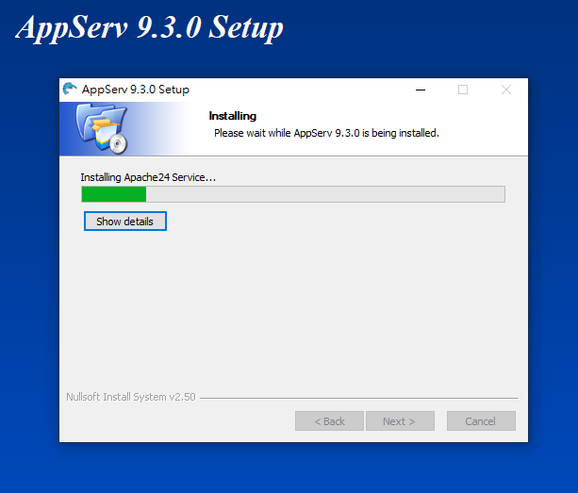Click the empty gray area below Show details
578x493 pixels.
[x=293, y=309]
